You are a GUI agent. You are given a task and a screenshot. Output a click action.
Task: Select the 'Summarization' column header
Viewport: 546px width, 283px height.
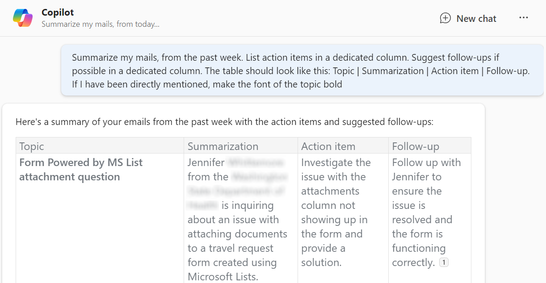click(x=223, y=146)
